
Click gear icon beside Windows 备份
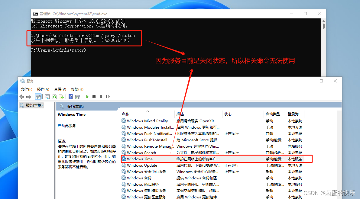124,178
